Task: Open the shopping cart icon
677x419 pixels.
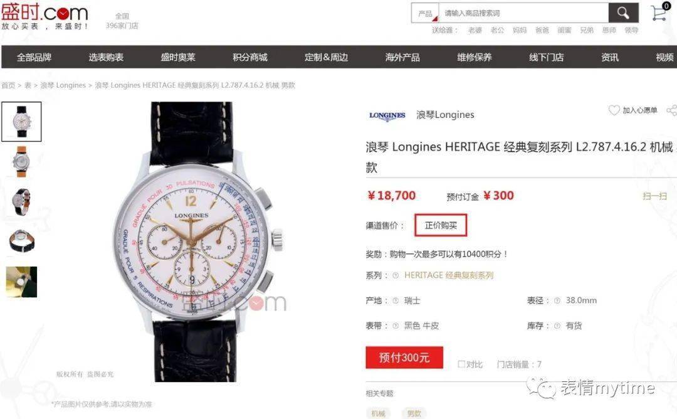Action: point(660,12)
